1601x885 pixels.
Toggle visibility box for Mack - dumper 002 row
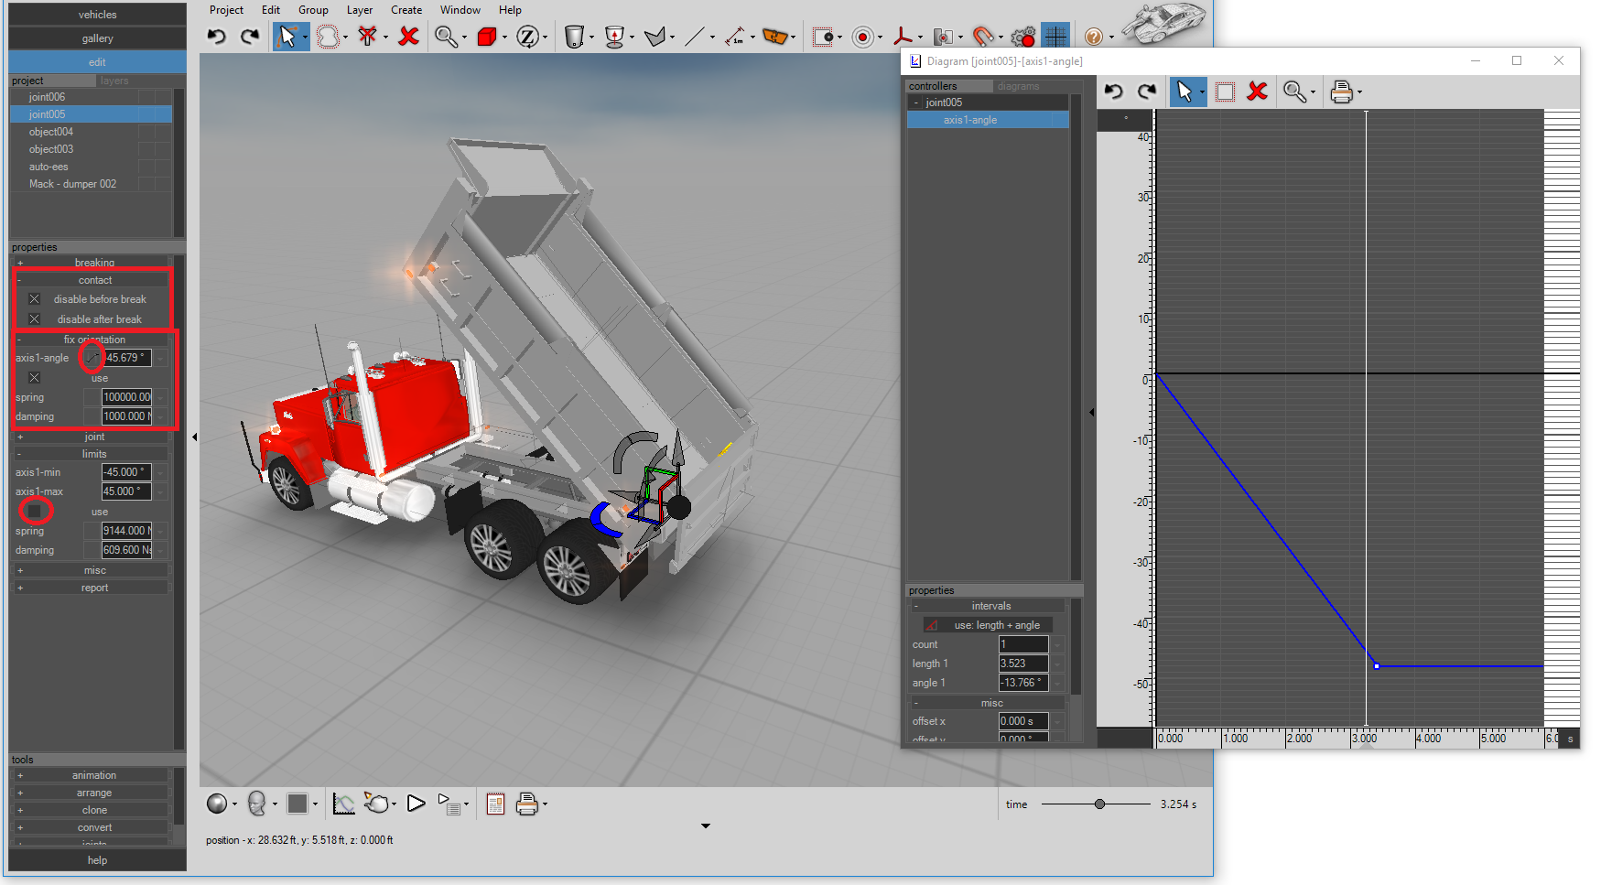[x=146, y=184]
